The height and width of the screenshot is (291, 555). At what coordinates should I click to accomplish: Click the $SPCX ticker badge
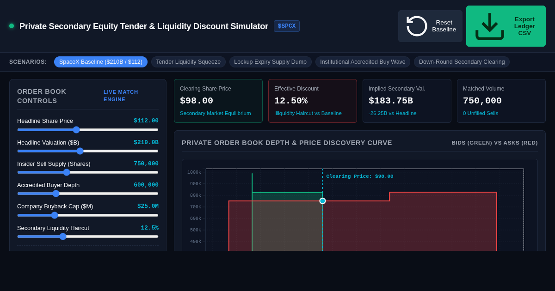click(287, 26)
